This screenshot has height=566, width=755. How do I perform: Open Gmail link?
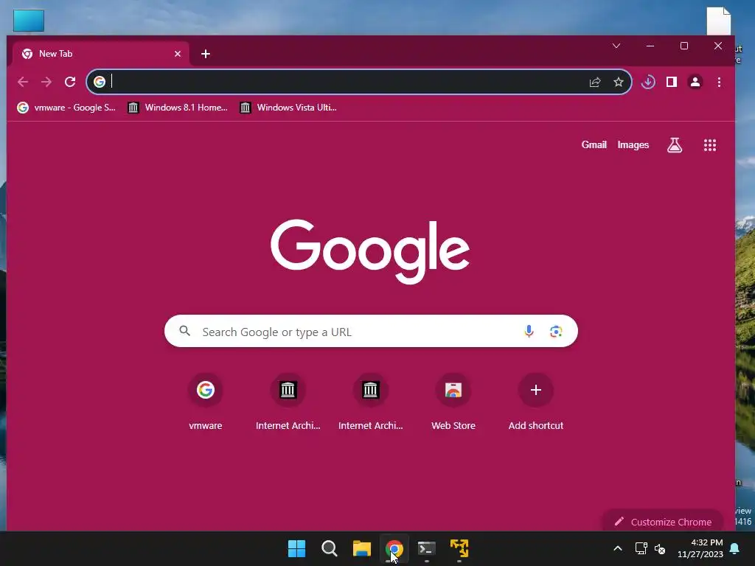point(594,145)
